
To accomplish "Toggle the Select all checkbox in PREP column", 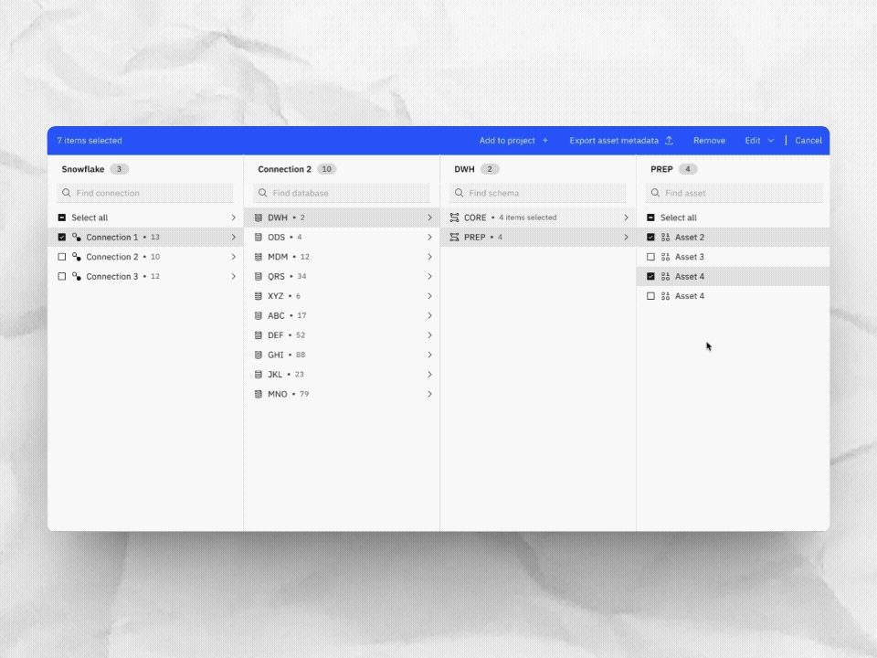I will pos(650,218).
